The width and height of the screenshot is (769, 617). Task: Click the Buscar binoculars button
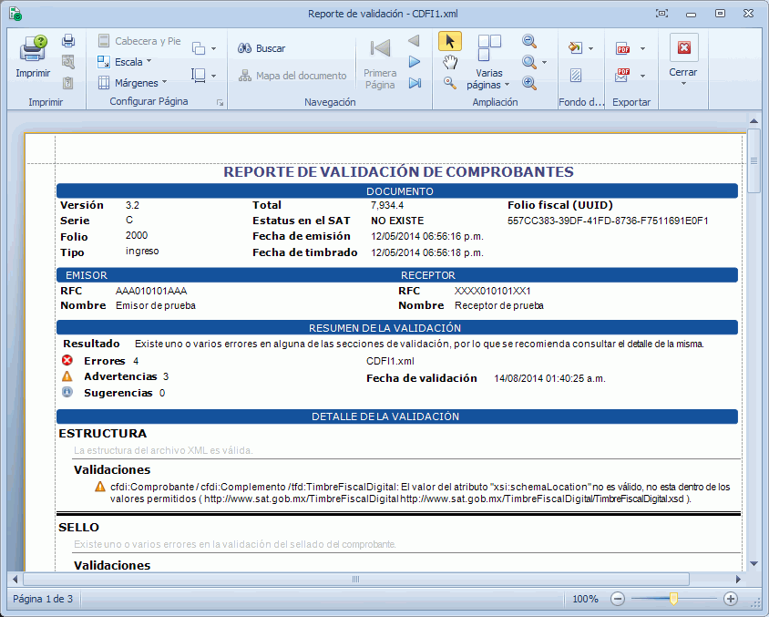pos(261,48)
